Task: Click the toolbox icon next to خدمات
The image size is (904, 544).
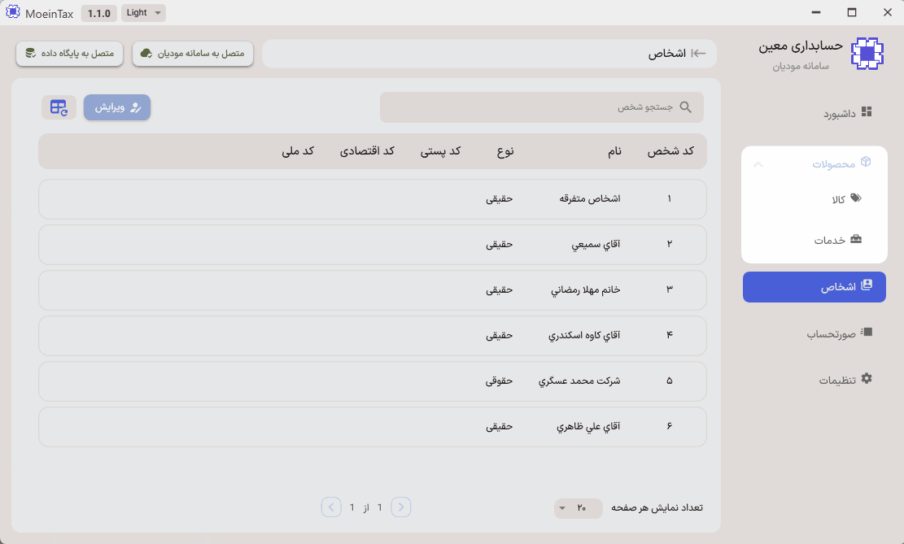Action: 856,238
